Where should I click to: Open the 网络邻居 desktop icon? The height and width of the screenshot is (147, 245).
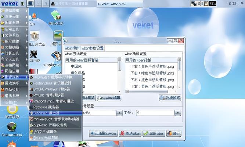pos(56,18)
